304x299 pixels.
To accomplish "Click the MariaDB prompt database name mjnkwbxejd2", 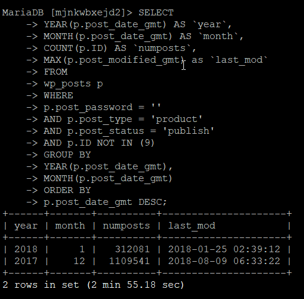I will (88, 13).
